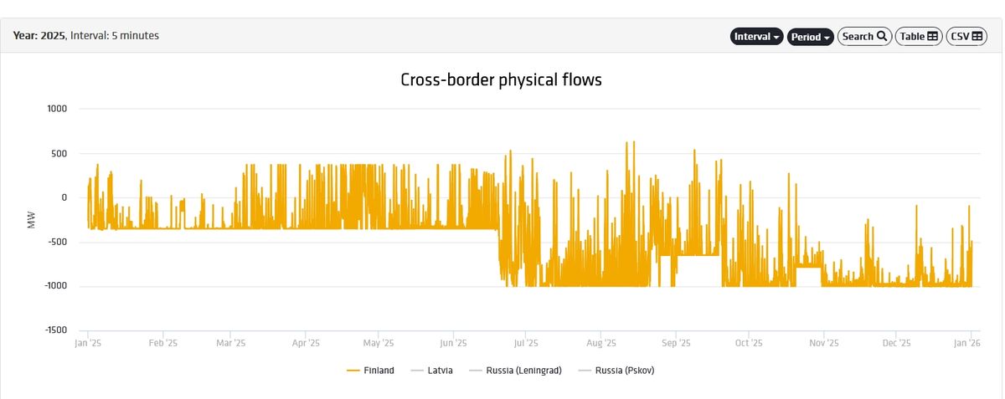Image resolution: width=1005 pixels, height=399 pixels.
Task: Expand the Period dropdown
Action: (x=811, y=37)
